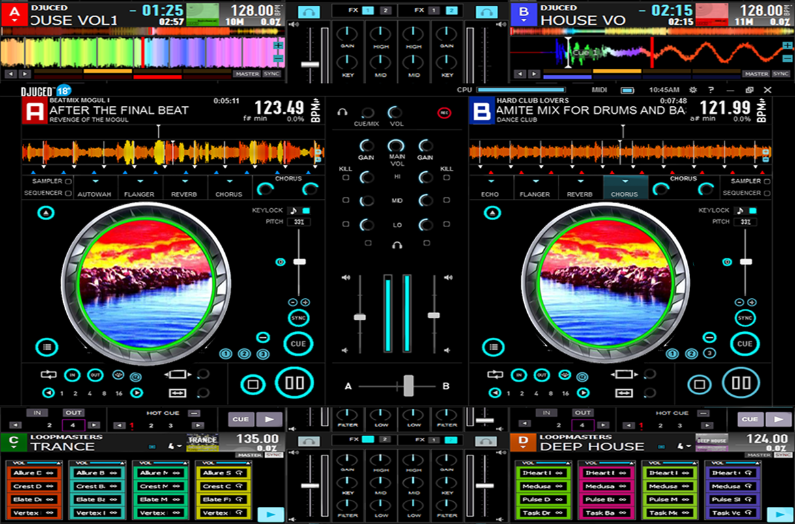Double the loop length on deck B
This screenshot has width=795, height=524.
point(584,393)
